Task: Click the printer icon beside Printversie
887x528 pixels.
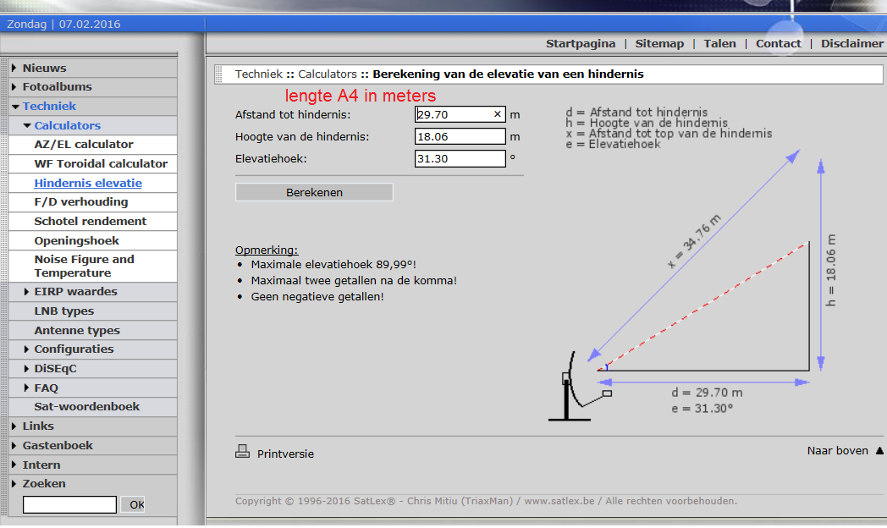Action: click(x=242, y=452)
